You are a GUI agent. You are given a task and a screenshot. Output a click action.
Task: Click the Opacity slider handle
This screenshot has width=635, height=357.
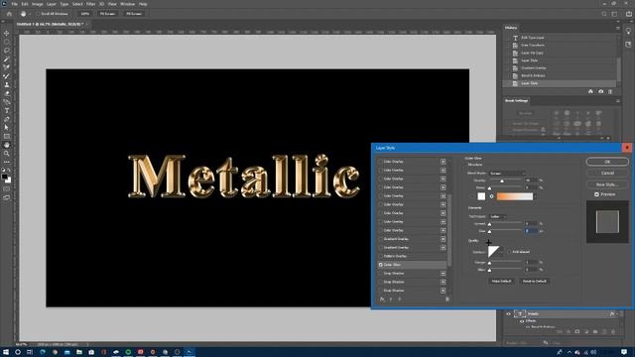[x=502, y=181]
